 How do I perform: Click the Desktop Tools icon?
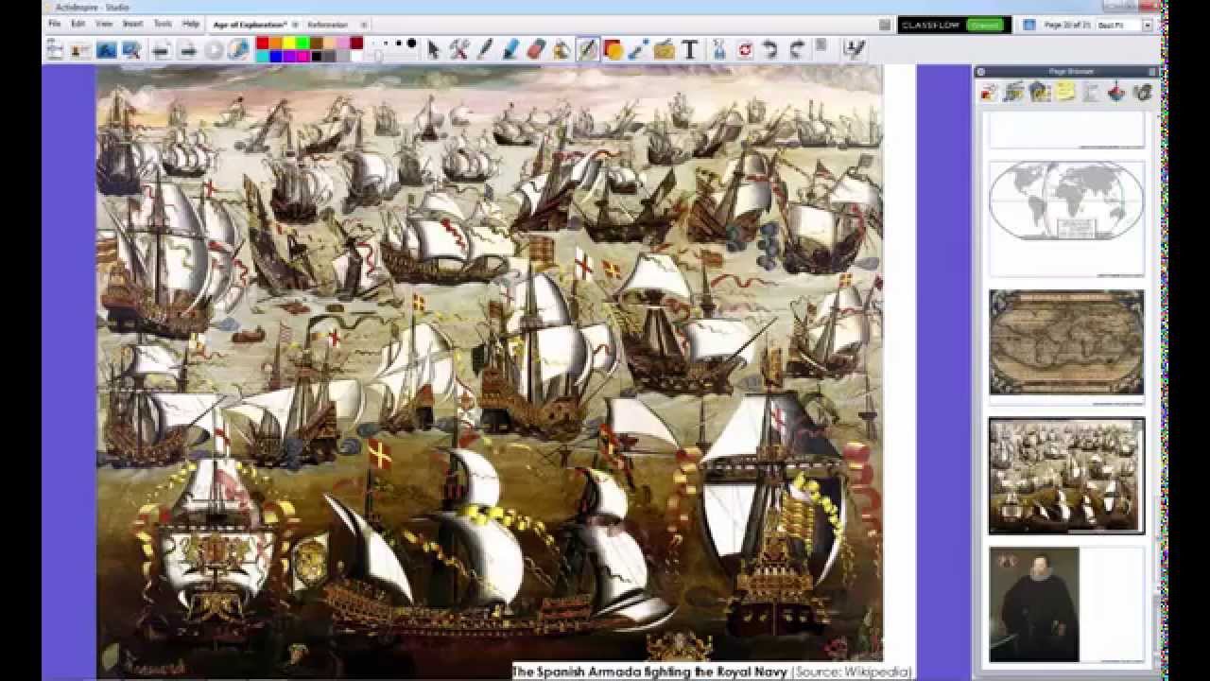tap(131, 49)
